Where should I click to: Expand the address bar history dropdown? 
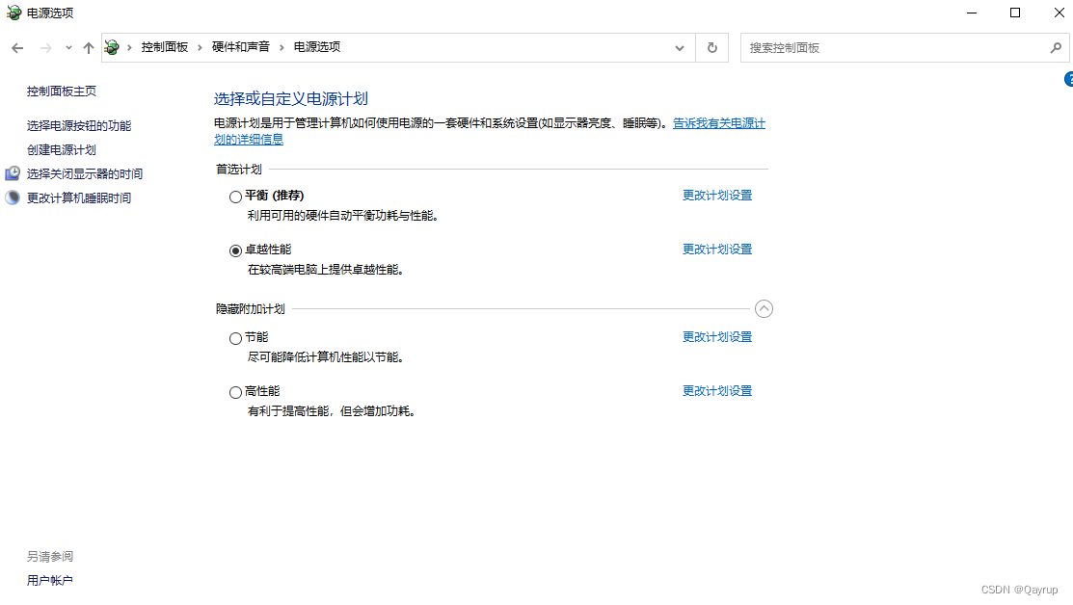point(680,48)
